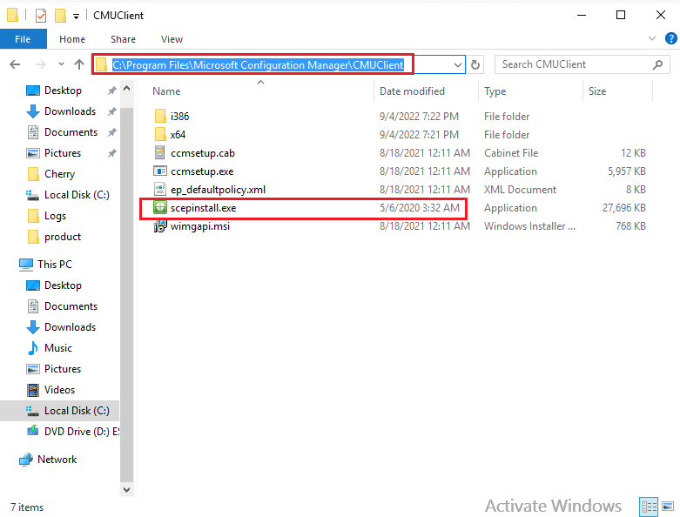Click the 27,696 KB size cell
The width and height of the screenshot is (680, 517).
click(624, 208)
